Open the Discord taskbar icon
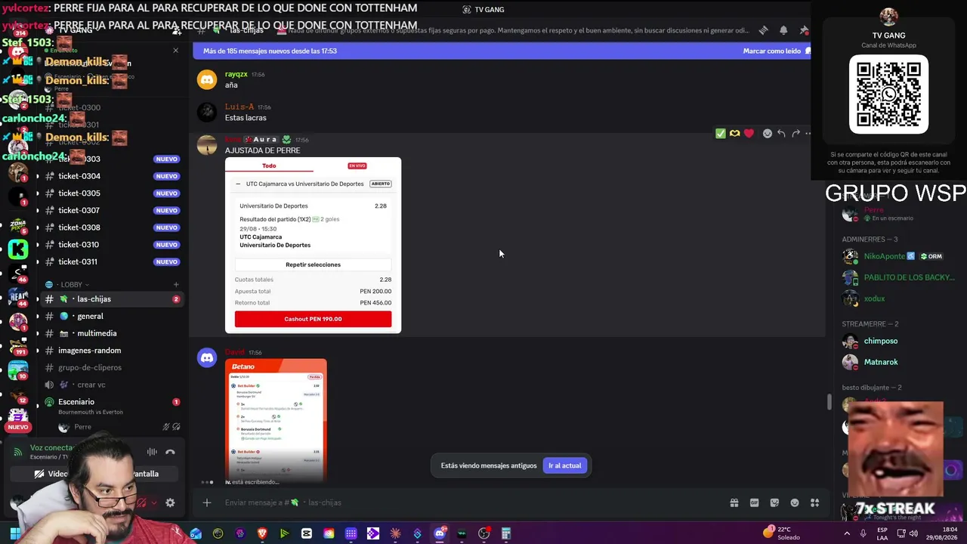Image resolution: width=967 pixels, height=544 pixels. click(440, 533)
